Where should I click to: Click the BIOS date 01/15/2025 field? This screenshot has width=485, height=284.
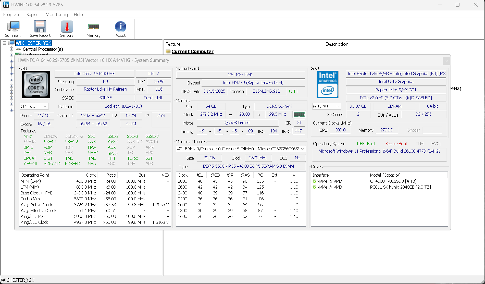(214, 91)
